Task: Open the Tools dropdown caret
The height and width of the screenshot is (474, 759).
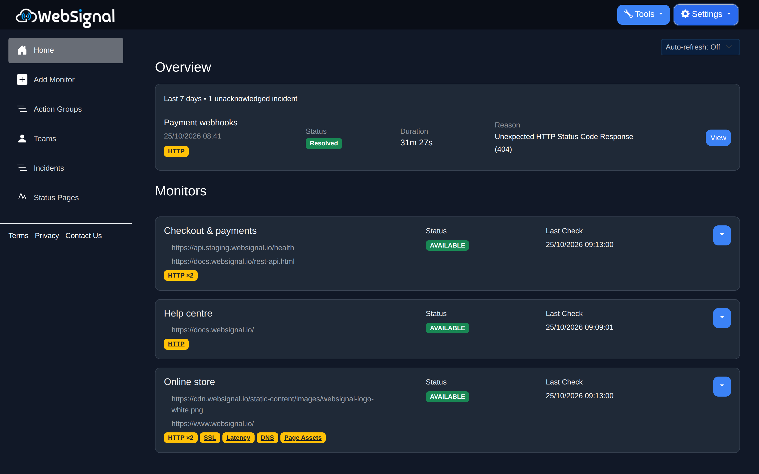Action: pyautogui.click(x=661, y=14)
